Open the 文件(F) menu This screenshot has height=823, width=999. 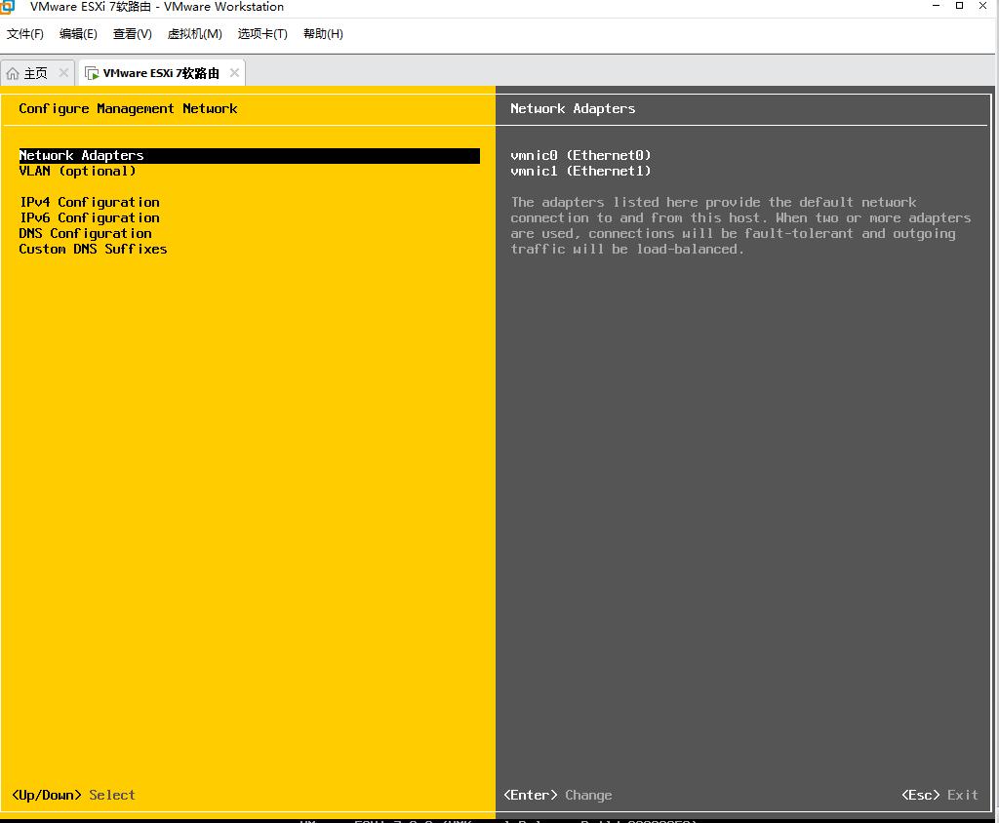click(x=25, y=34)
